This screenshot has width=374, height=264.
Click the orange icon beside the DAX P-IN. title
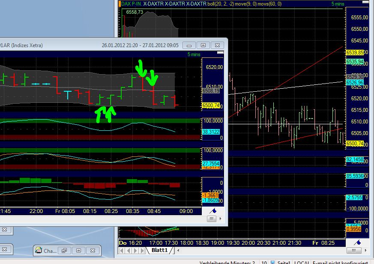(x=120, y=4)
